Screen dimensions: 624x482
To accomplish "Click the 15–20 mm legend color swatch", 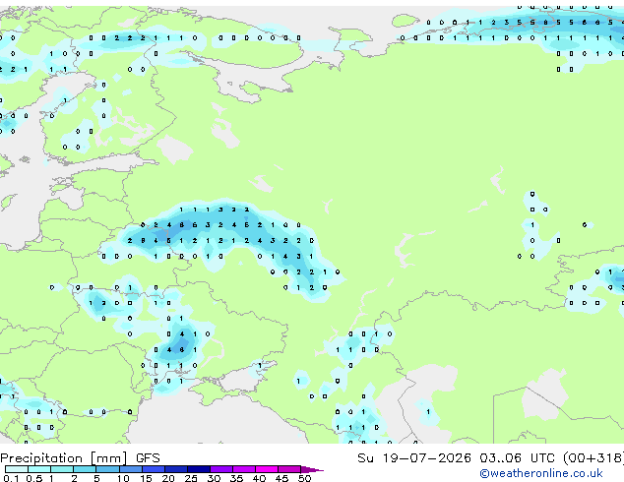I will [154, 469].
